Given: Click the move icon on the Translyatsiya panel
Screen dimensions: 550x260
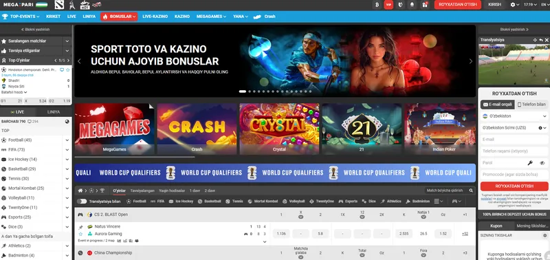Looking at the screenshot, I should tap(535, 40).
